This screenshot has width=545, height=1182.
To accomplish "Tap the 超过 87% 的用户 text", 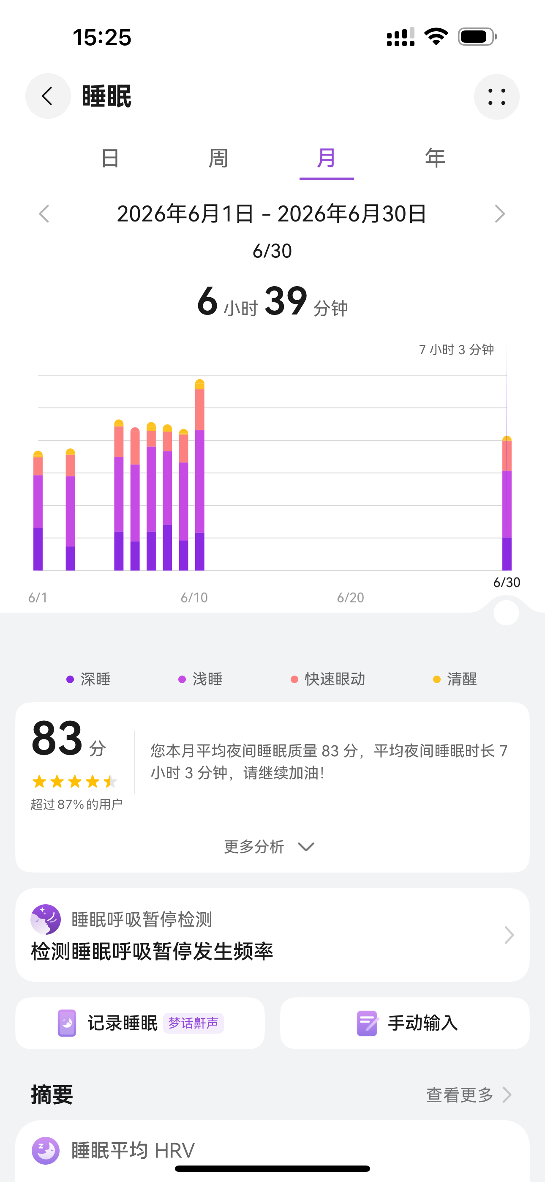I will pos(76,804).
